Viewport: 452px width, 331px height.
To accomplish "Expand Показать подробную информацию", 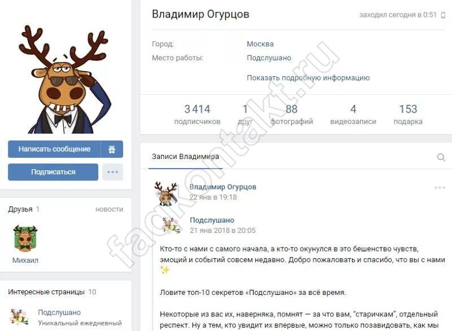I will 308,78.
